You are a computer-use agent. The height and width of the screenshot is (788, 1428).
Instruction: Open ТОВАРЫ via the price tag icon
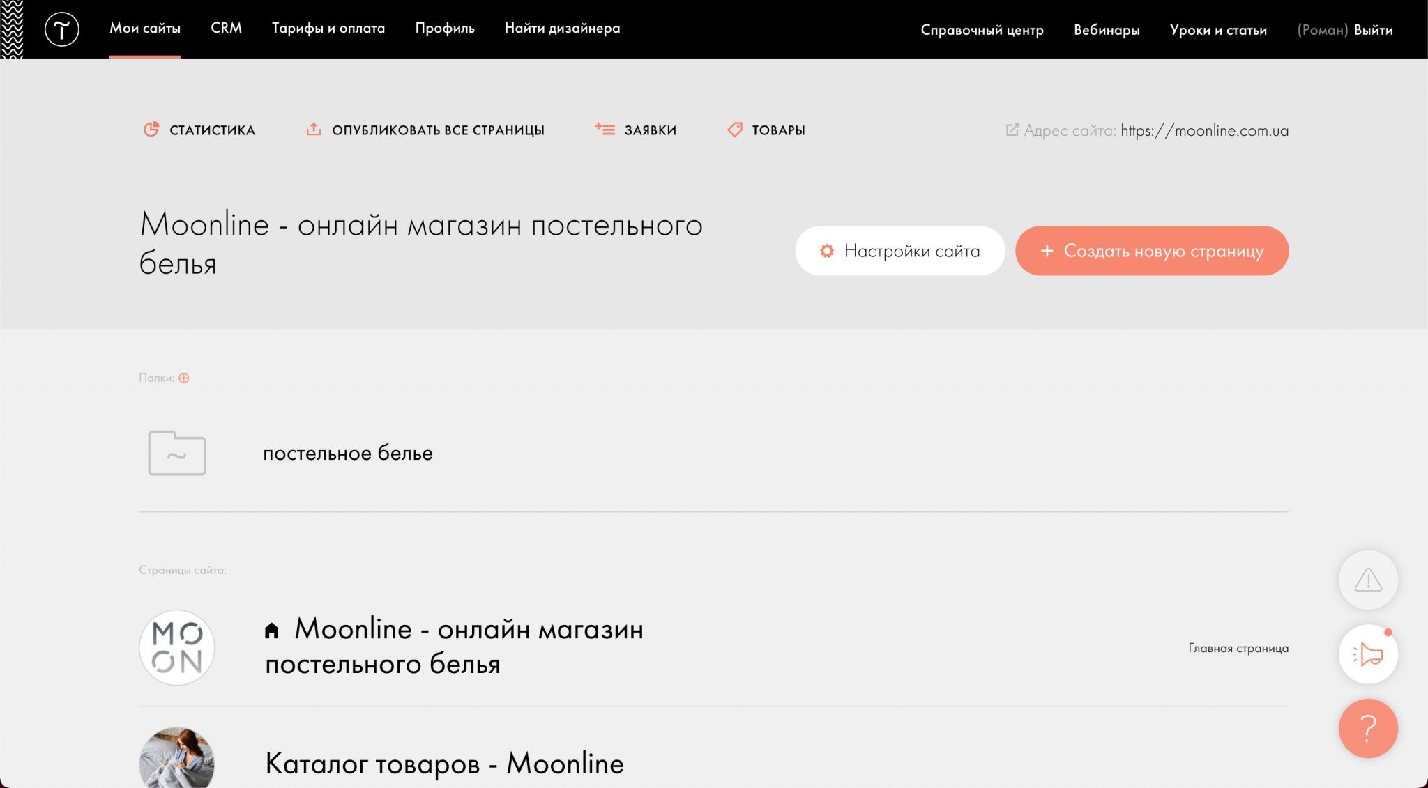tap(735, 130)
